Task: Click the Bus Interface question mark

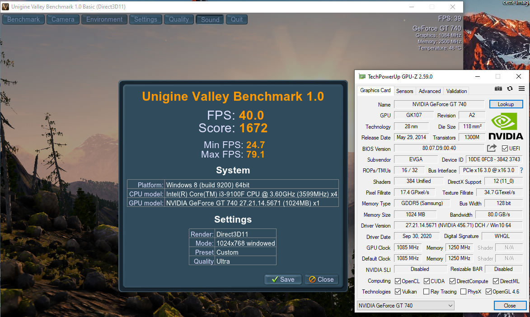Action: click(x=521, y=170)
